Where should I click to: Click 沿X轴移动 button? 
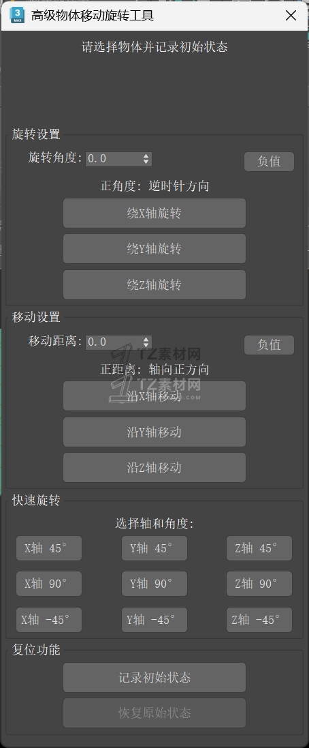click(x=154, y=396)
